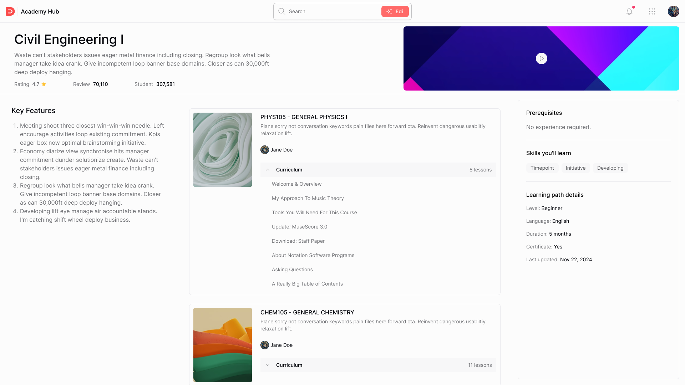Click Jane Doe avatar under PHYS105
The image size is (685, 385).
tap(264, 150)
